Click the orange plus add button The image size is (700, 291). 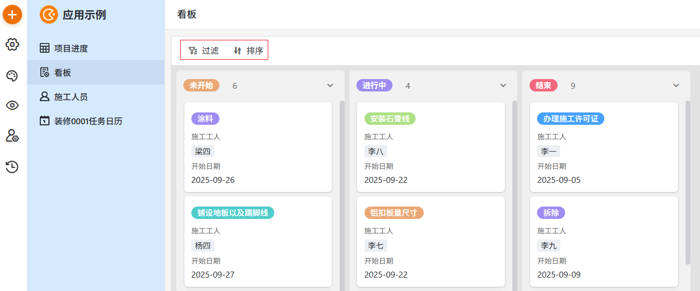point(12,15)
